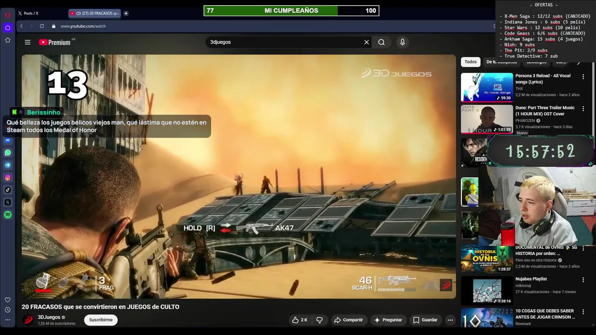Click the 20 FRACASOS video player

[239, 176]
